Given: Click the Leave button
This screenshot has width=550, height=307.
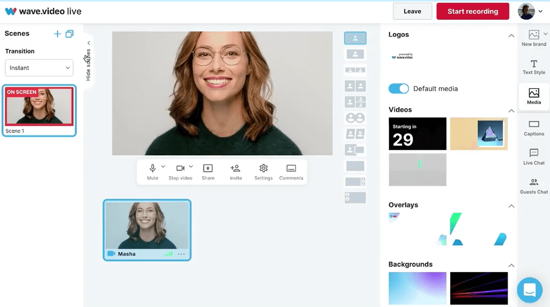Looking at the screenshot, I should [412, 11].
